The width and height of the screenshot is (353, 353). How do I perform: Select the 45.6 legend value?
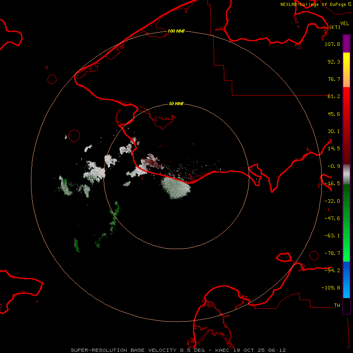click(x=334, y=114)
